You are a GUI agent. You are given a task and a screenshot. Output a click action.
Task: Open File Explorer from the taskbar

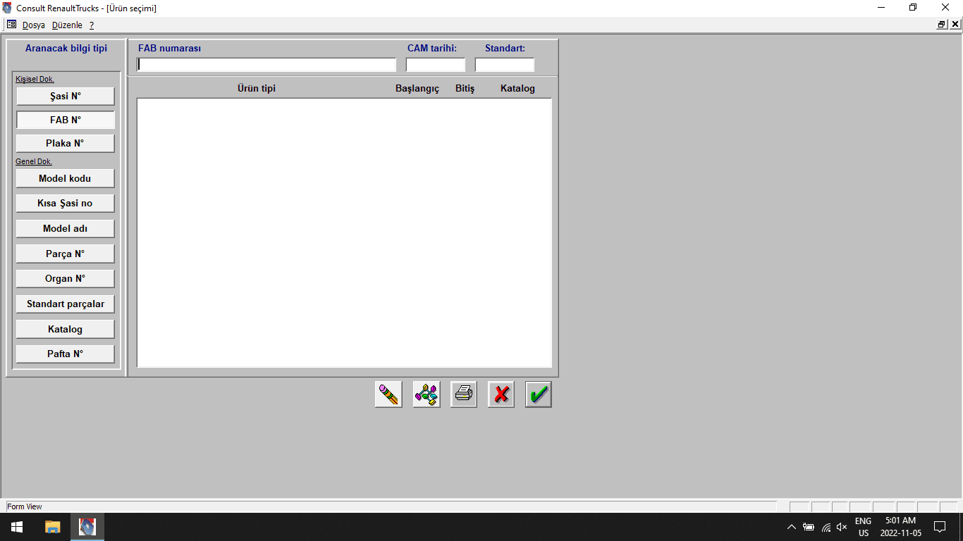tap(53, 527)
